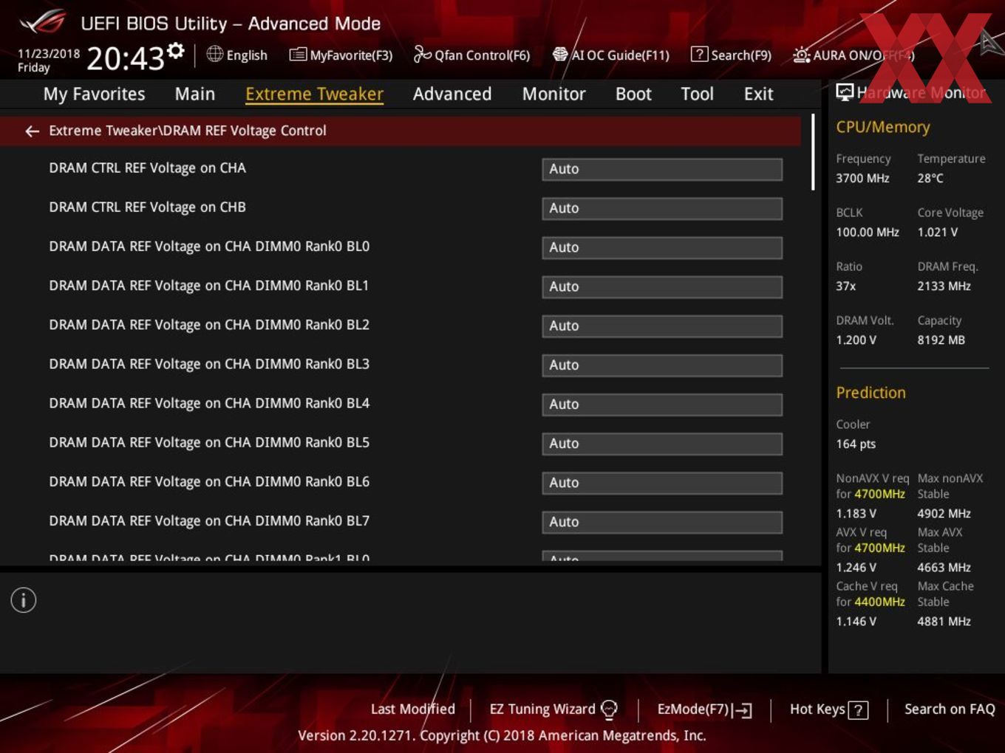The image size is (1005, 753).
Task: Set Rank0 BL7 voltage Auto field
Action: point(662,521)
